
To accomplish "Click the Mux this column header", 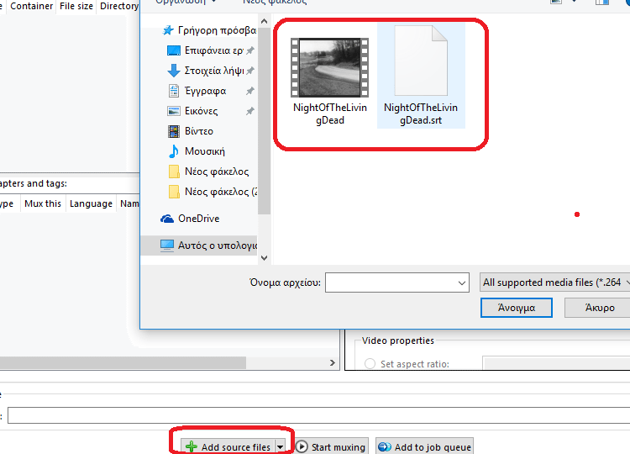I will click(x=43, y=203).
